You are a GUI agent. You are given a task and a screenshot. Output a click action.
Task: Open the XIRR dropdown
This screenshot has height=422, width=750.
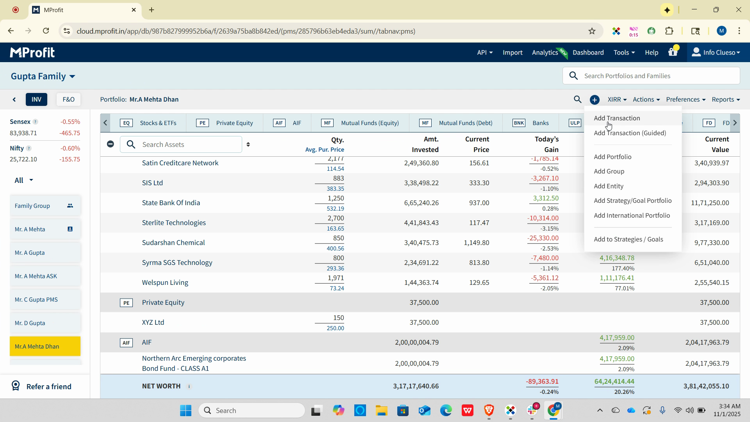617,100
